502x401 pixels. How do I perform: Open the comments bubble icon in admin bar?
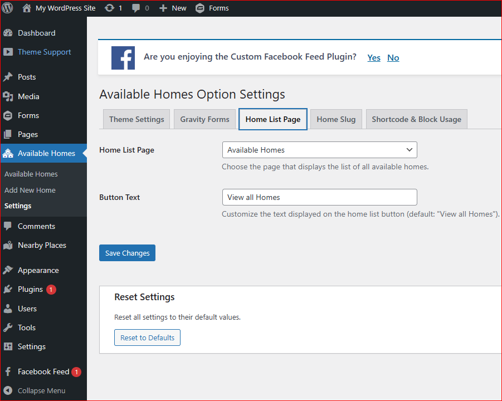click(136, 8)
